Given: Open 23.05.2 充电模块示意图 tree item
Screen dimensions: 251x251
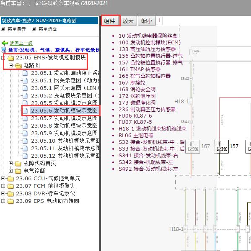Looking at the screenshot, I should pyautogui.click(x=65, y=95).
